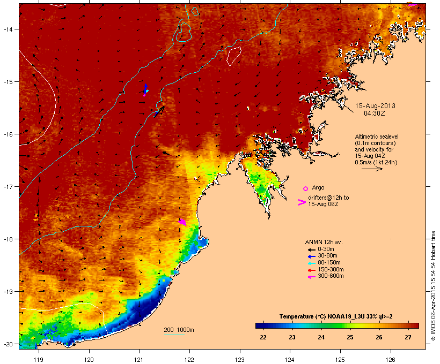440x364 pixels.
Task: Click the 0.5m/s velocity scale arrow
Action: point(372,169)
